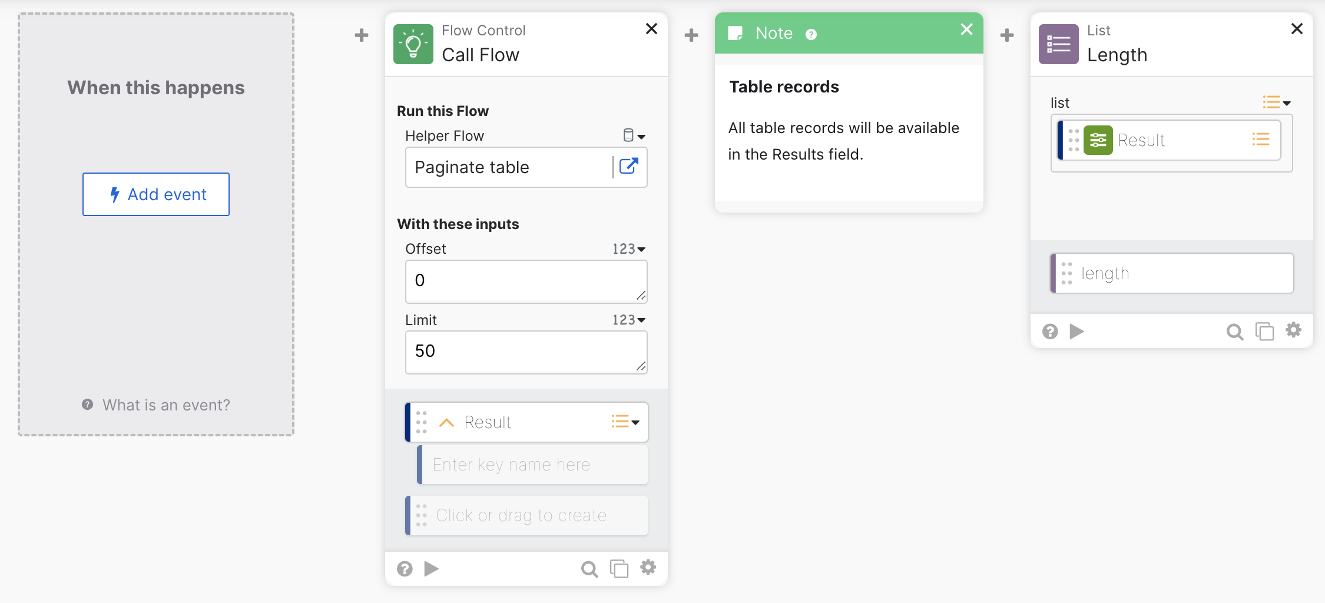Run the List Length card test

1076,332
